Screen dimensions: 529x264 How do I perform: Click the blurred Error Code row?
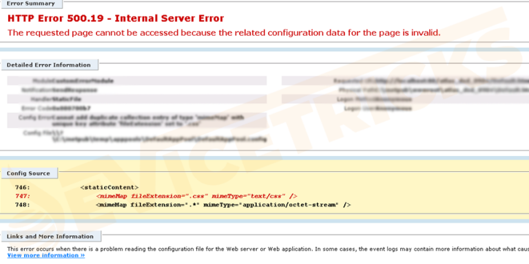coord(137,109)
